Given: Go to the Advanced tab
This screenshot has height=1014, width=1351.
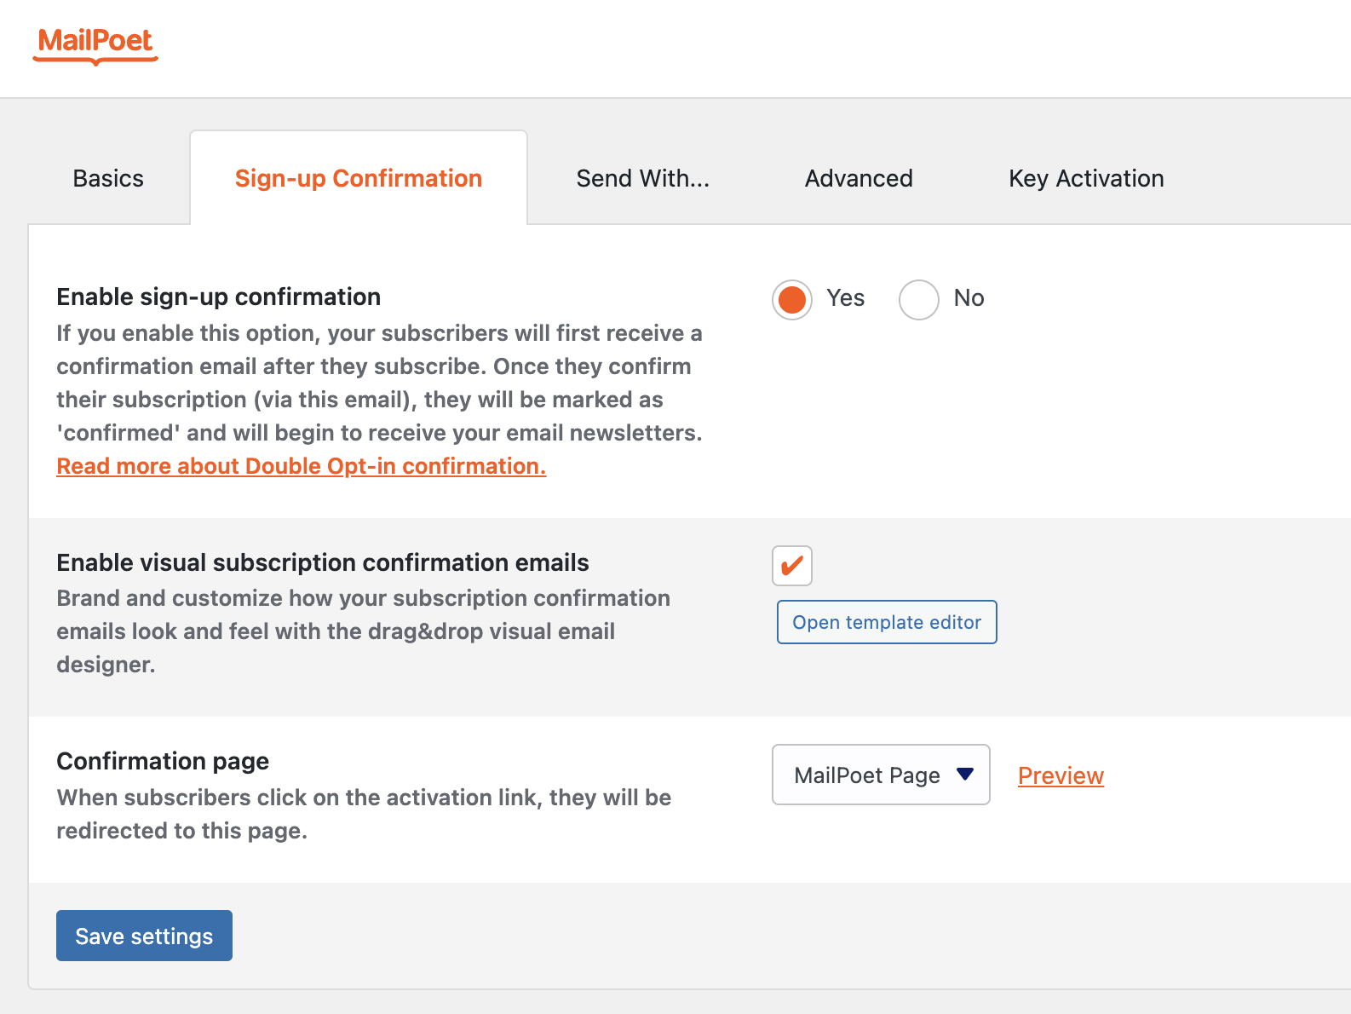Looking at the screenshot, I should click(859, 178).
